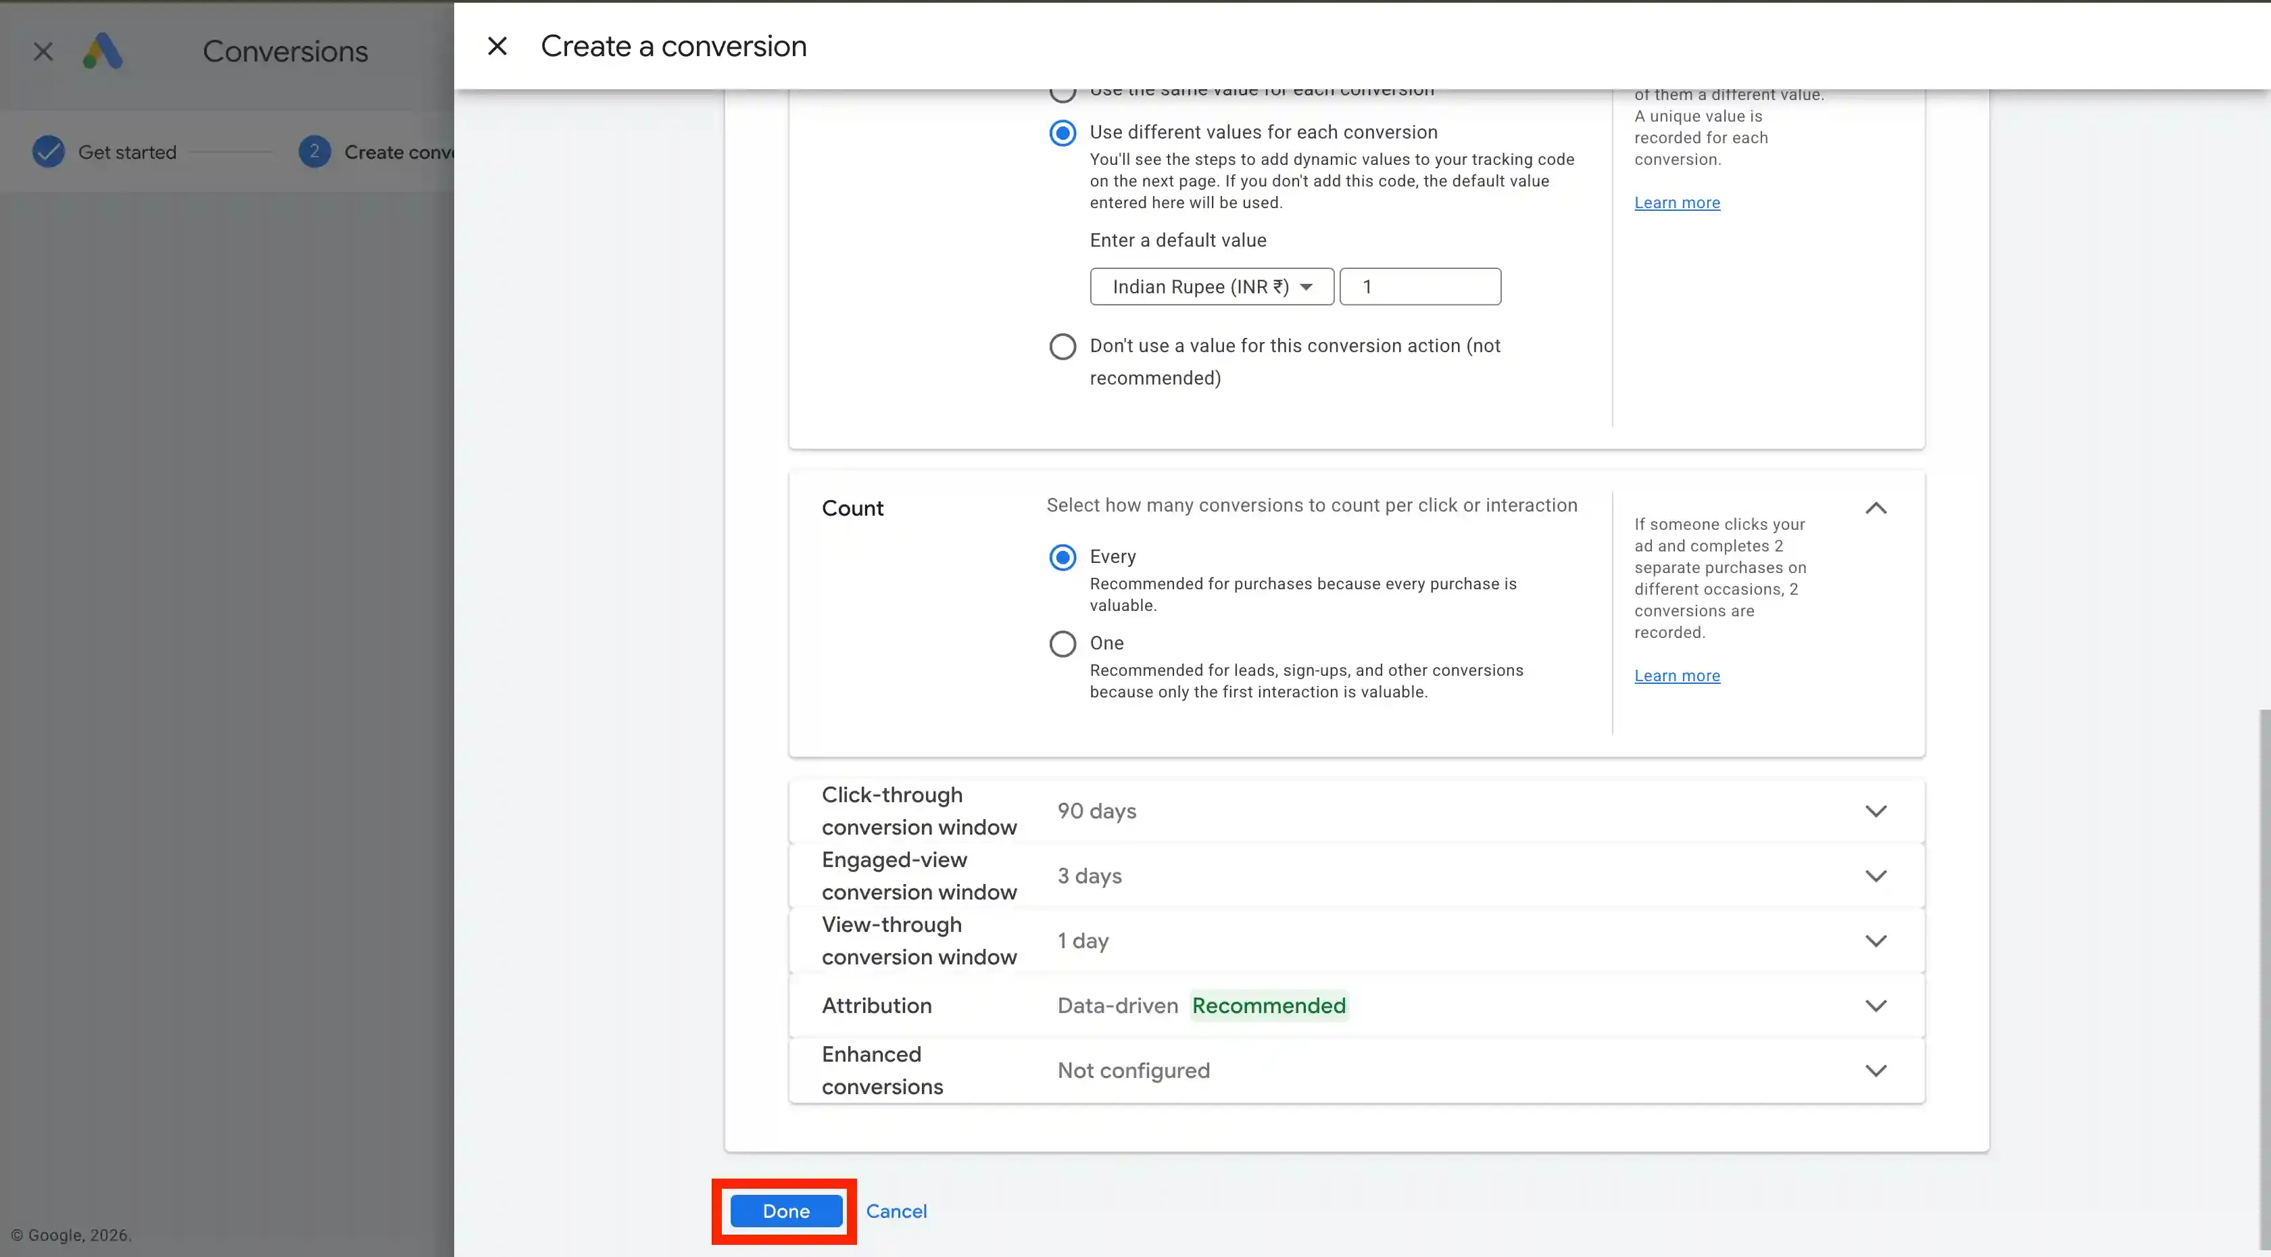The height and width of the screenshot is (1257, 2271).
Task: Click the Cancel link
Action: click(x=896, y=1211)
